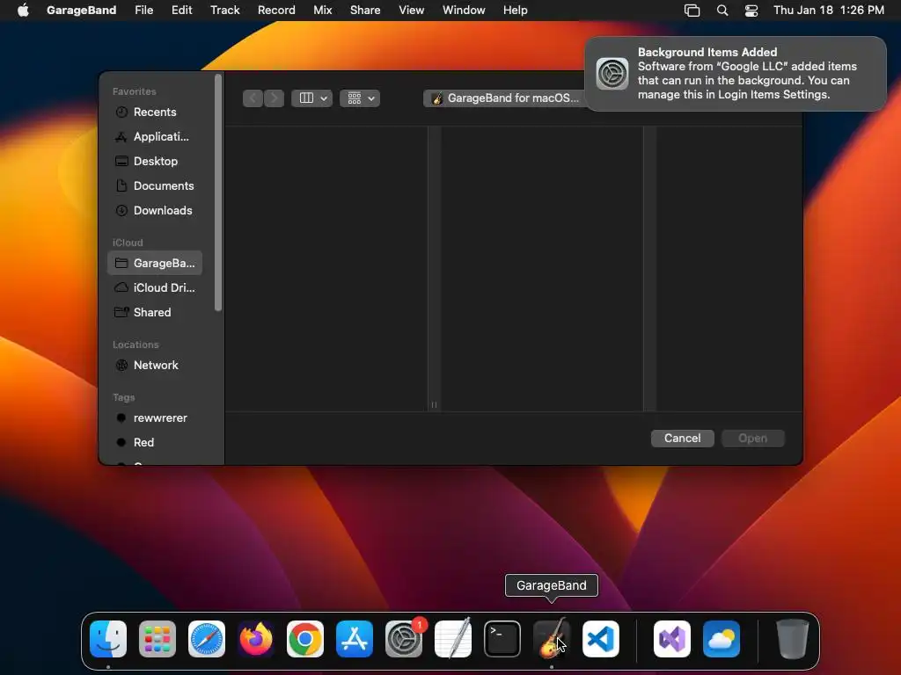Open the Window menu
The image size is (901, 675).
pos(464,11)
